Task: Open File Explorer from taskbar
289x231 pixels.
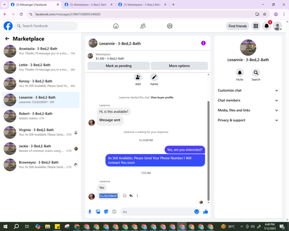Action: point(47,226)
